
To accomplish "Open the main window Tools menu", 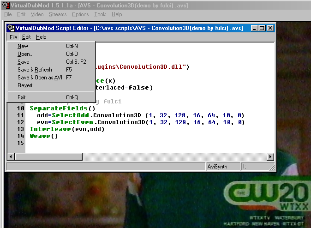I will [100, 14].
